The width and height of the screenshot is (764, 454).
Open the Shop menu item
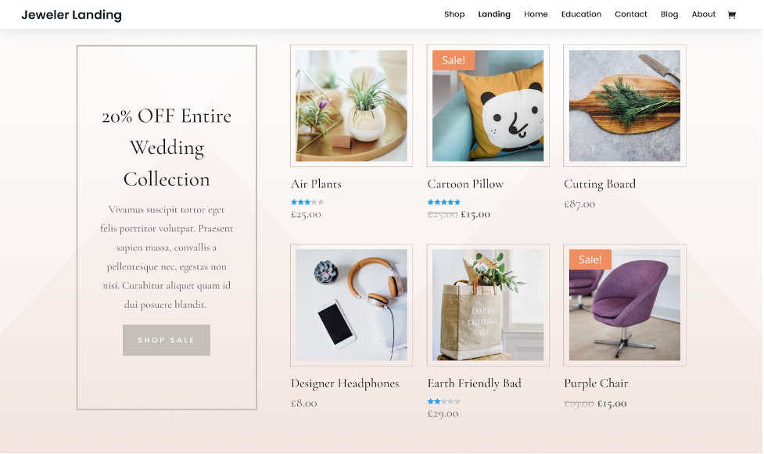[454, 15]
